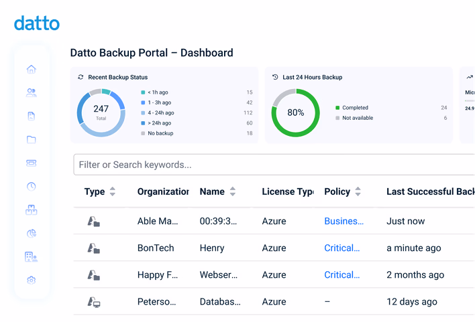The width and height of the screenshot is (475, 322).
Task: Open the Home icon in the sidebar
Action: click(x=32, y=69)
